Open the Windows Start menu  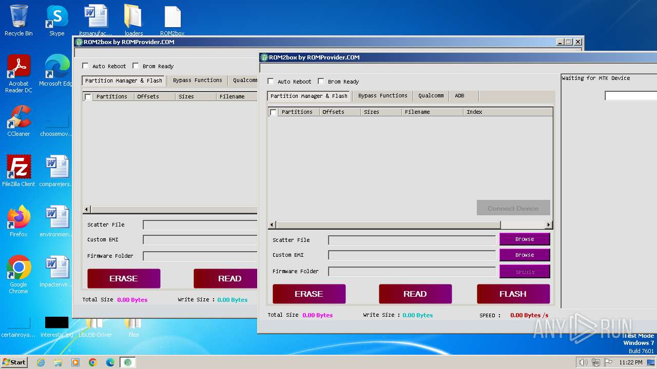(x=14, y=362)
